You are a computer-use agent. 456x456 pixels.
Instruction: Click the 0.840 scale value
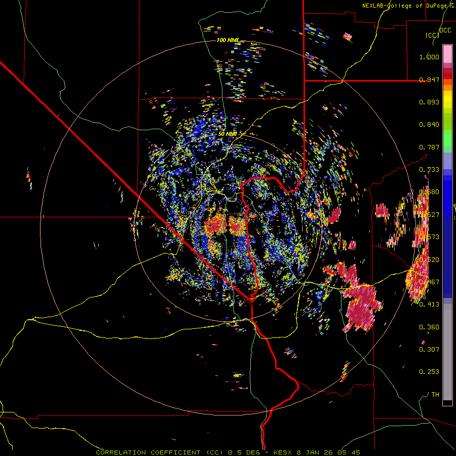coord(429,125)
